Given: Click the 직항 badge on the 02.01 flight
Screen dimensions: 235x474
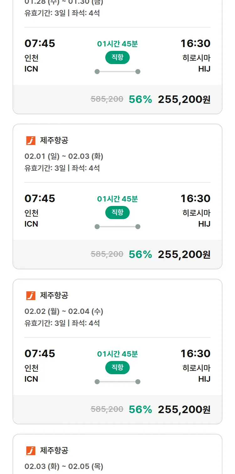Looking at the screenshot, I should 117,213.
